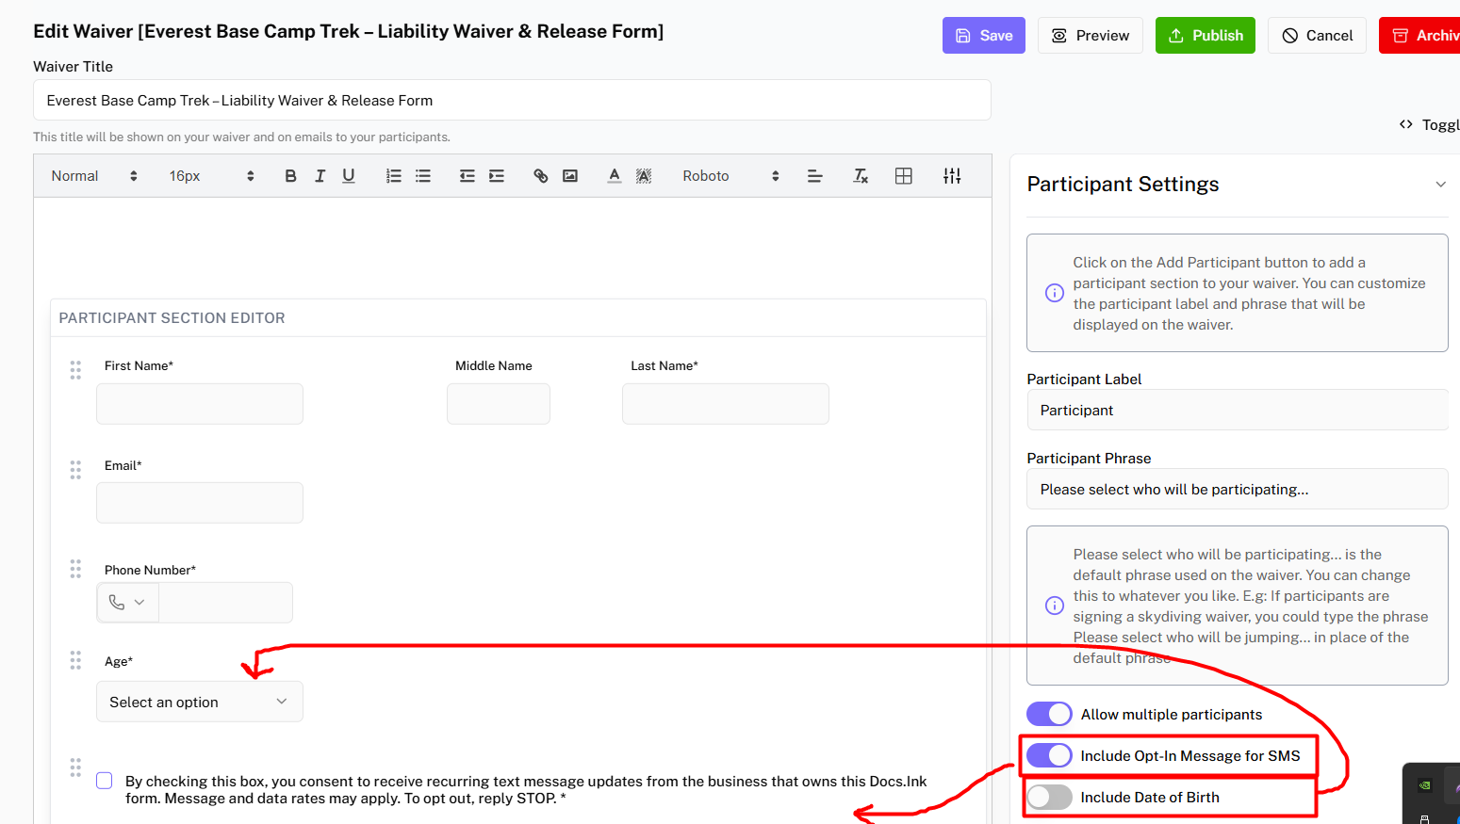Publish the waiver
This screenshot has width=1460, height=824.
[x=1205, y=36]
